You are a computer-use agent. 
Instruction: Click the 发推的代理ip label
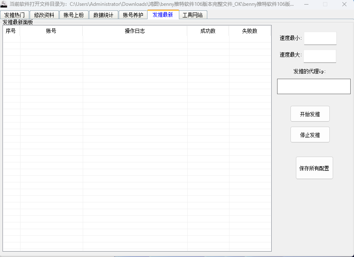click(x=310, y=71)
